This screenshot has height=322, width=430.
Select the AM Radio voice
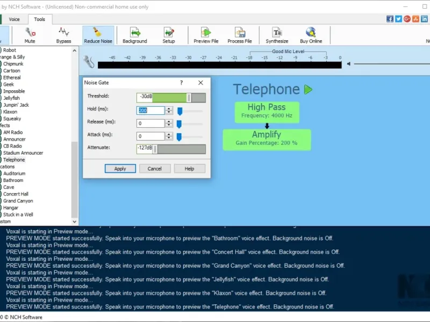[x=13, y=132]
